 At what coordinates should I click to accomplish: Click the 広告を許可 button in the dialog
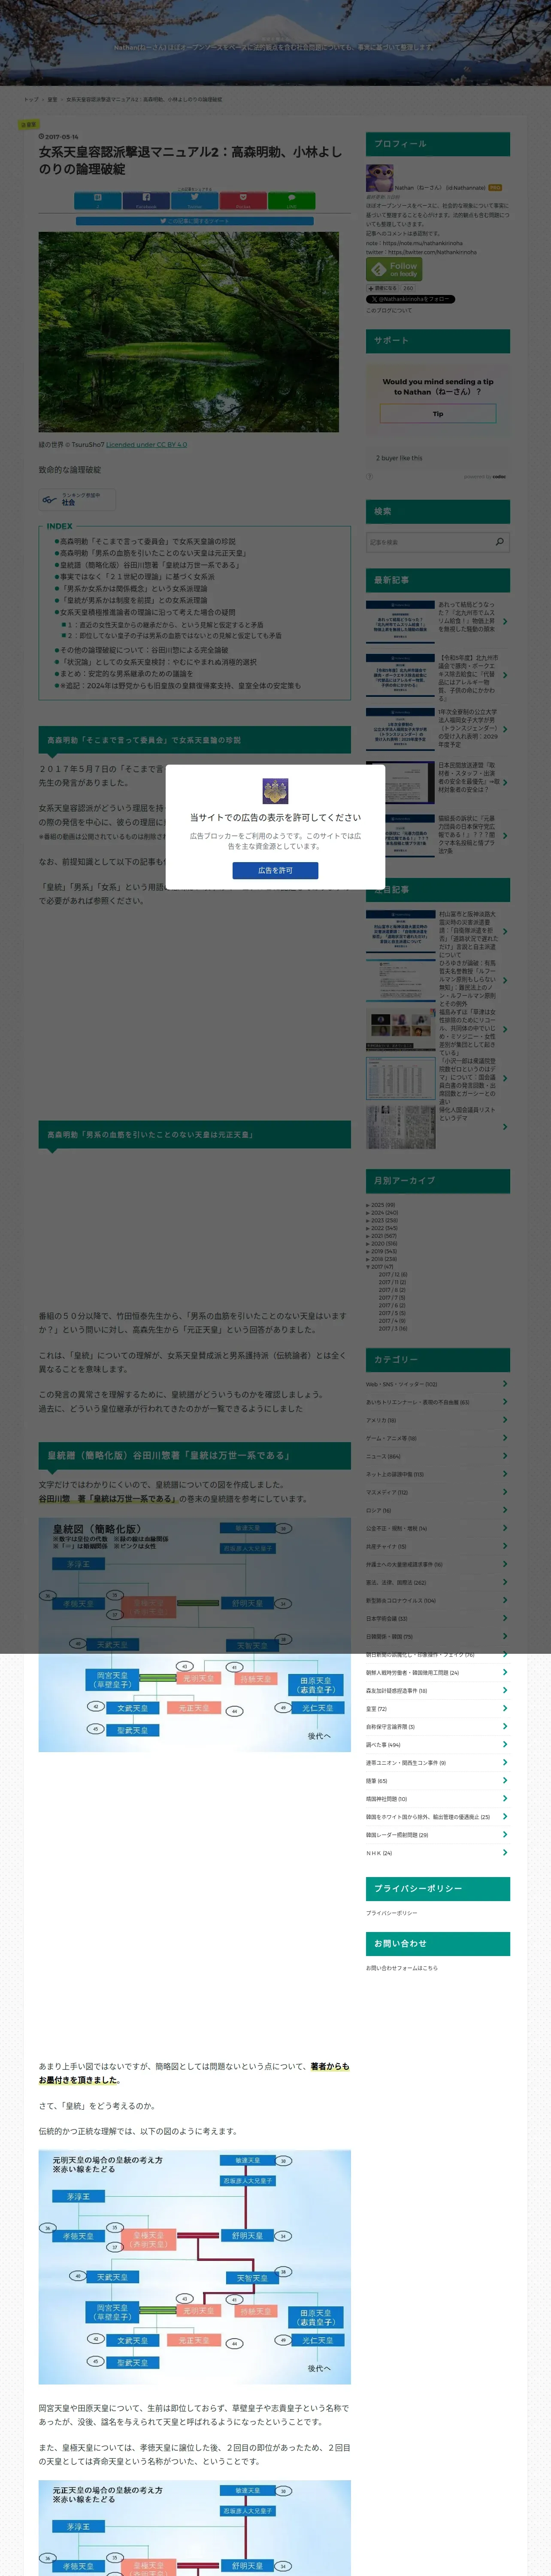275,870
